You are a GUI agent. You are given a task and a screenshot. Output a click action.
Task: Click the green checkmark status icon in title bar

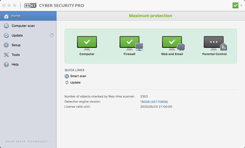tap(235, 5)
